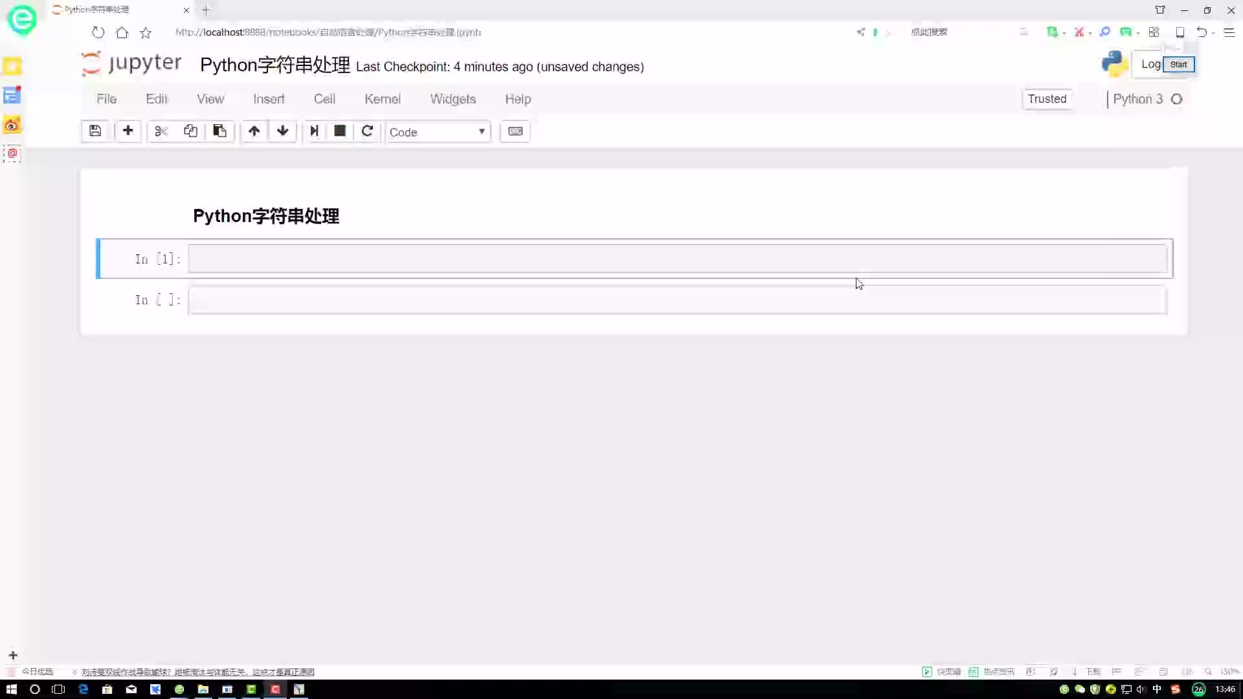Open the Windows Start menu

click(12, 689)
